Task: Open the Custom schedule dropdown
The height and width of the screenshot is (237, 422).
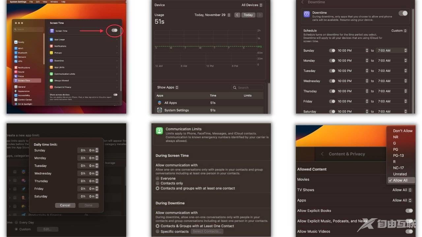Action: pos(399,31)
